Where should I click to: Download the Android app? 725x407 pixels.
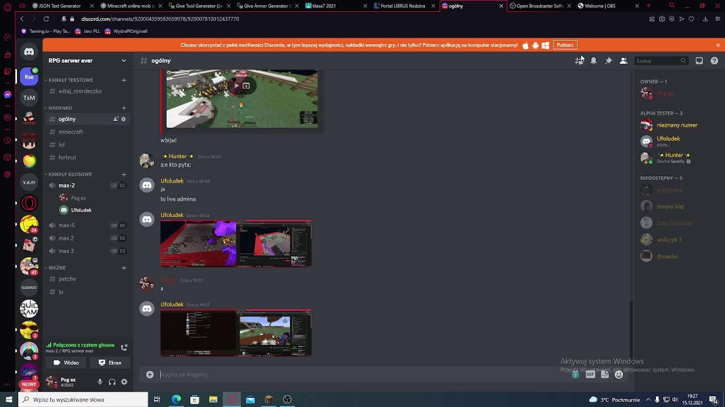[535, 45]
